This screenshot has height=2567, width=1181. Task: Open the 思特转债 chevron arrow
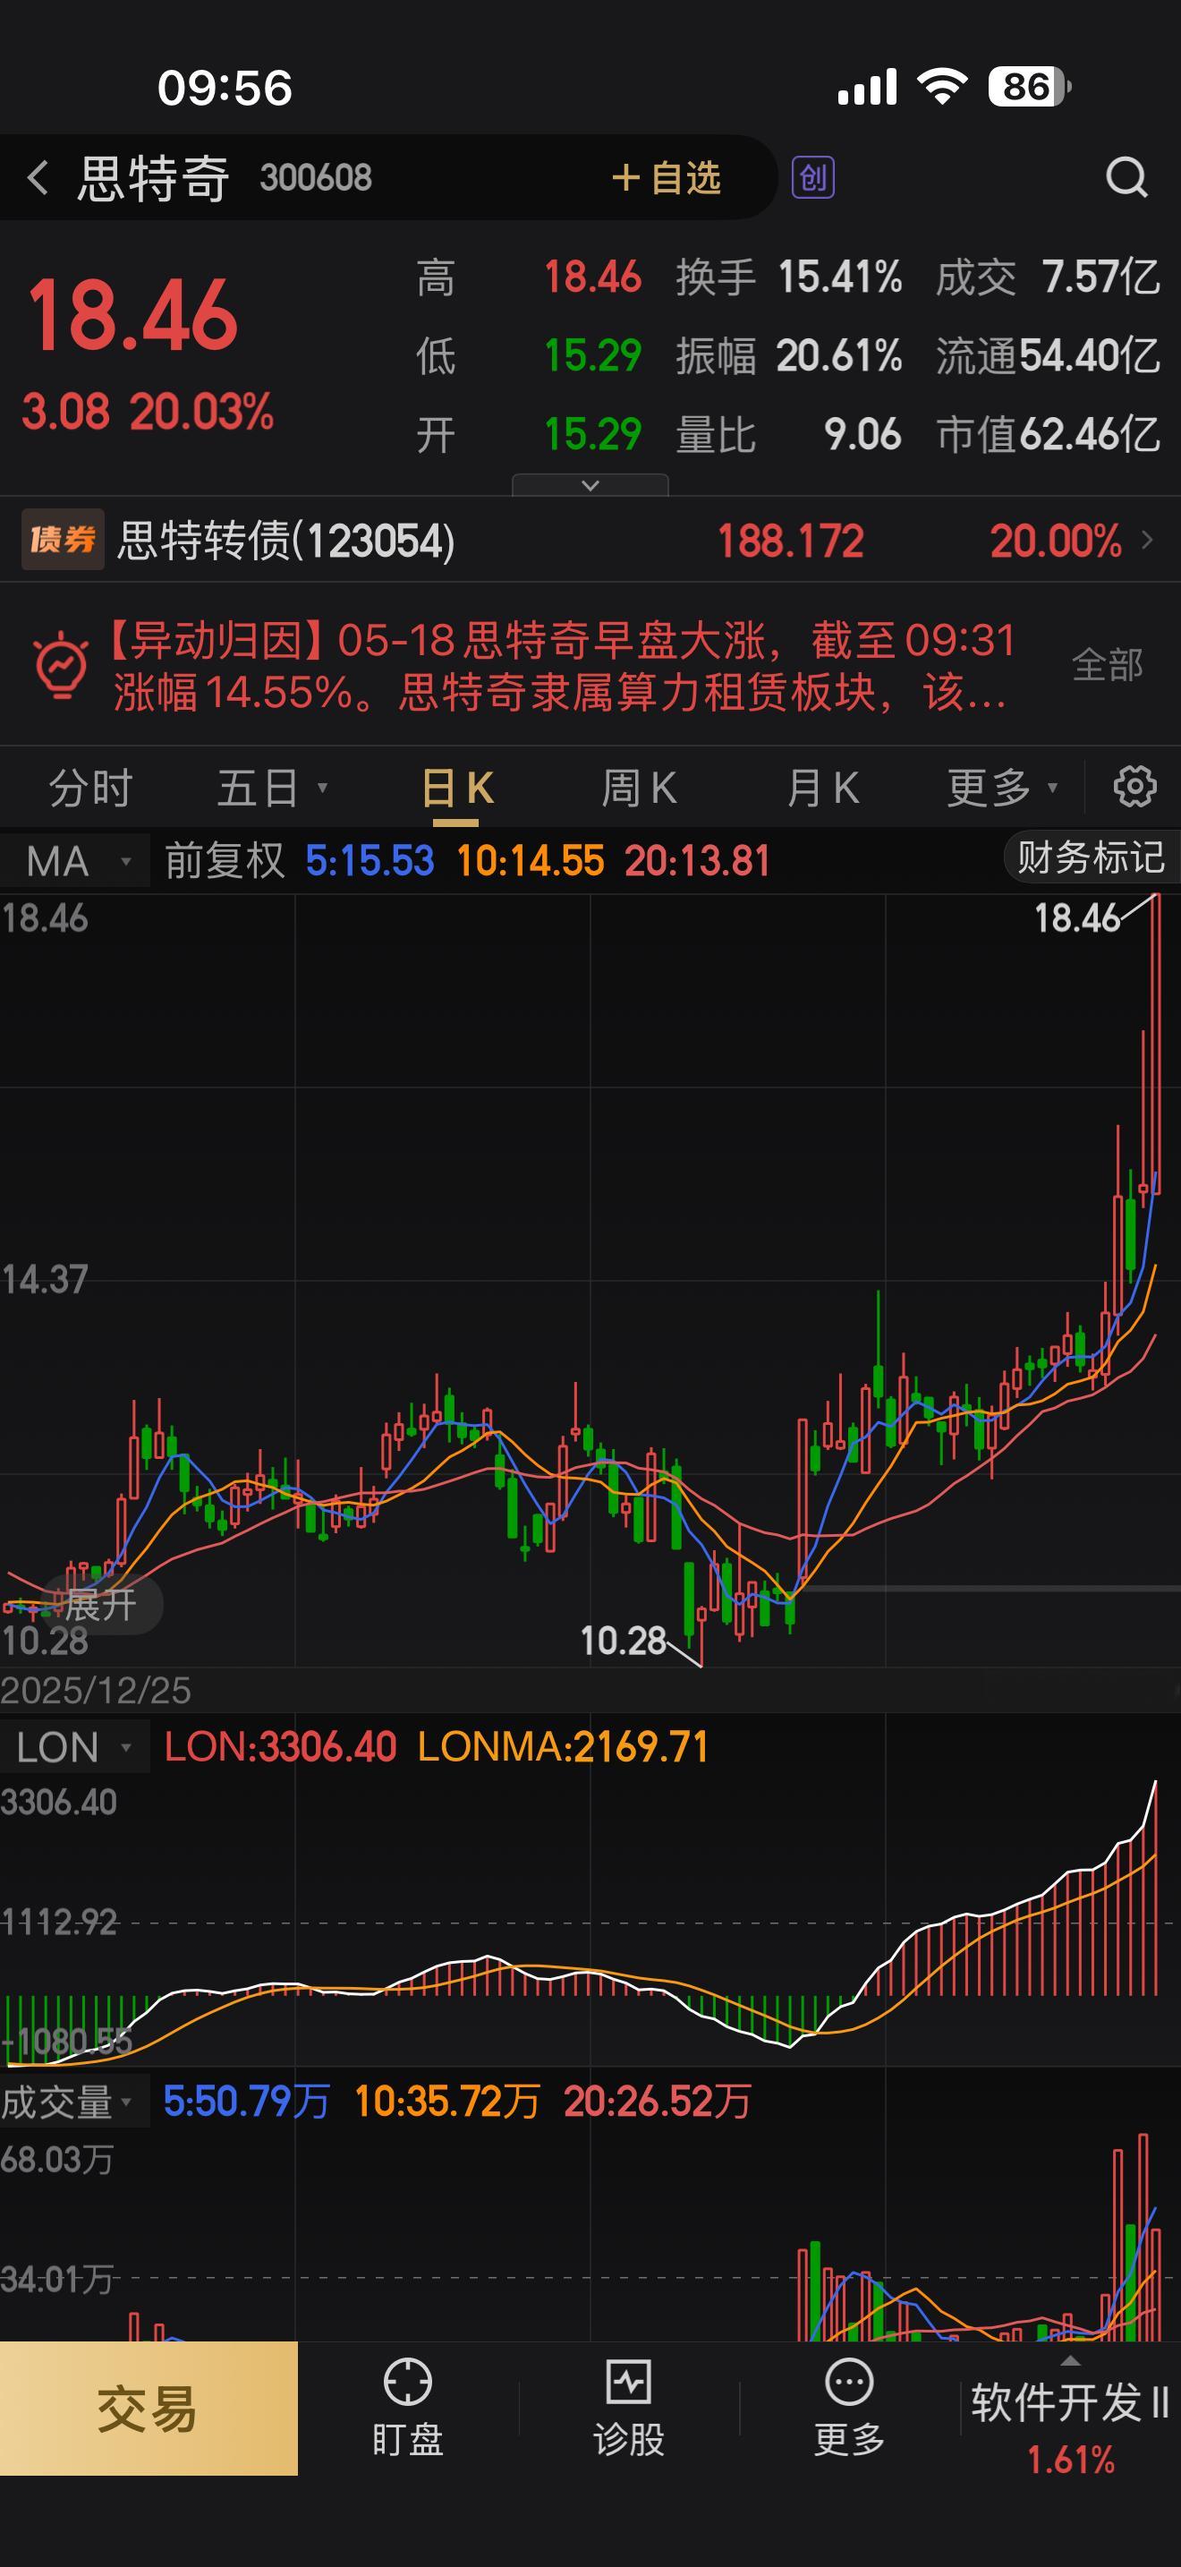click(1147, 540)
